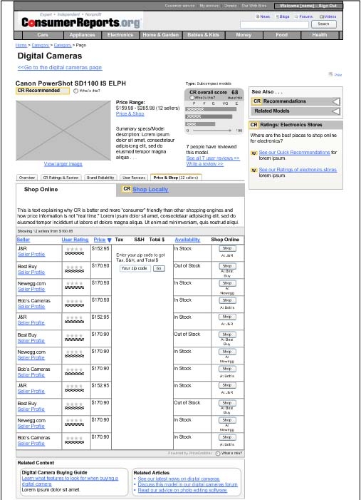Open the Brand Reliability tab
Viewport: 361px width, 500px height.
[x=100, y=178]
